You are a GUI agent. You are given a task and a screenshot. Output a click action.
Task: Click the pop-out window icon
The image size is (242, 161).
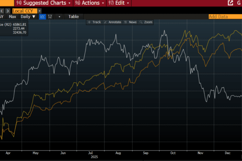pos(230,3)
